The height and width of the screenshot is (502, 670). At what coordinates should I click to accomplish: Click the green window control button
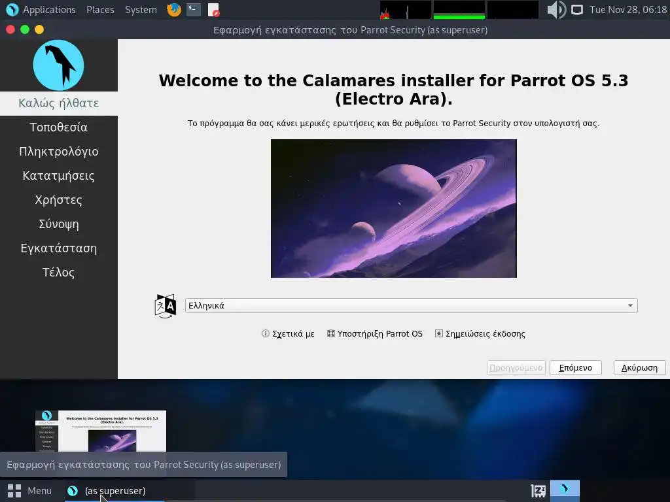pyautogui.click(x=25, y=29)
